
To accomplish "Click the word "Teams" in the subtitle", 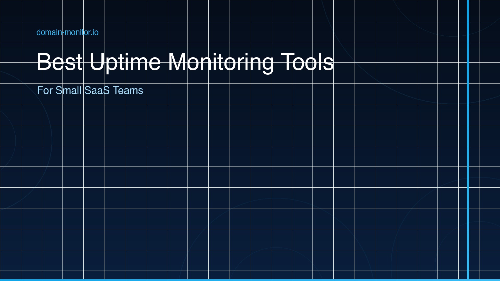I will click(x=128, y=91).
